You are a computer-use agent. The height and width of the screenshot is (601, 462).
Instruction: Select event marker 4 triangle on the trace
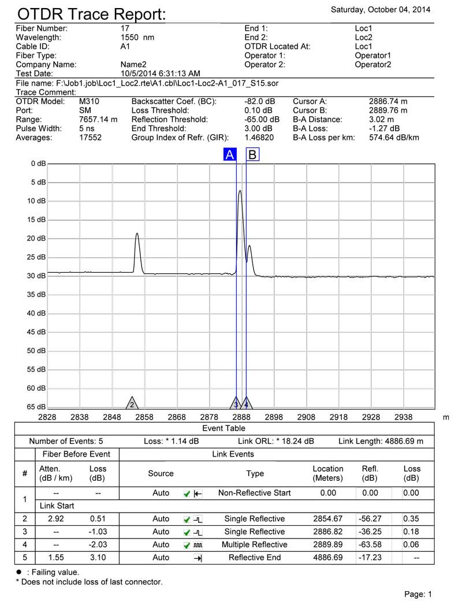247,404
